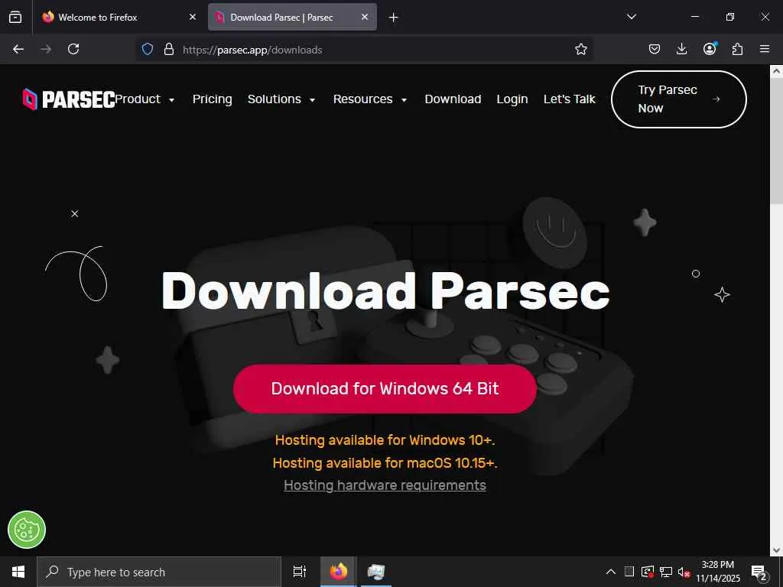Close the Download Parsec tab
Screen dimensions: 783x587
(365, 17)
